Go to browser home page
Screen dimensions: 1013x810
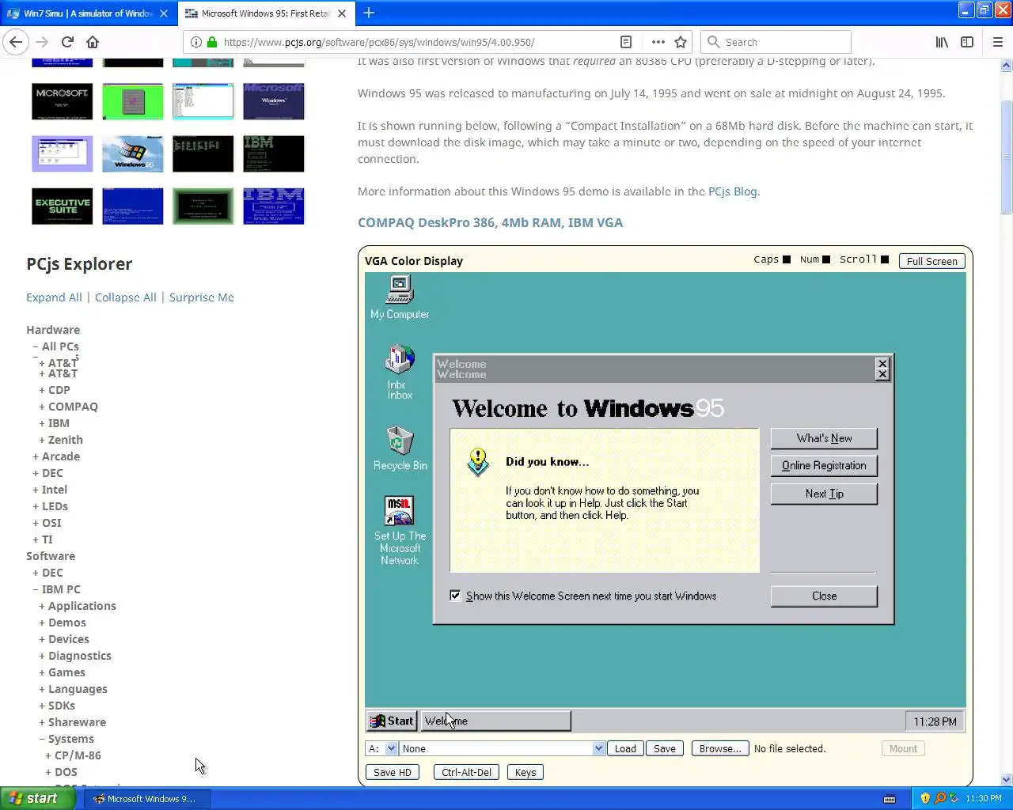(93, 42)
